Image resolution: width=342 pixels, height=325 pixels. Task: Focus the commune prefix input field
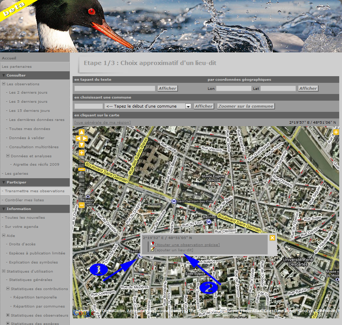click(x=89, y=106)
